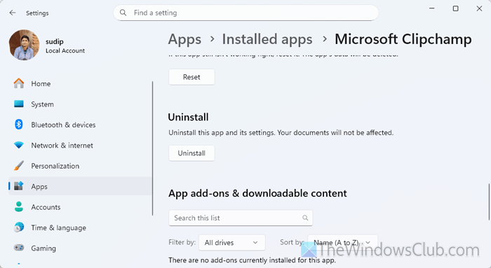Click the Microsoft Clipchamp page title
491x268 pixels.
(403, 39)
